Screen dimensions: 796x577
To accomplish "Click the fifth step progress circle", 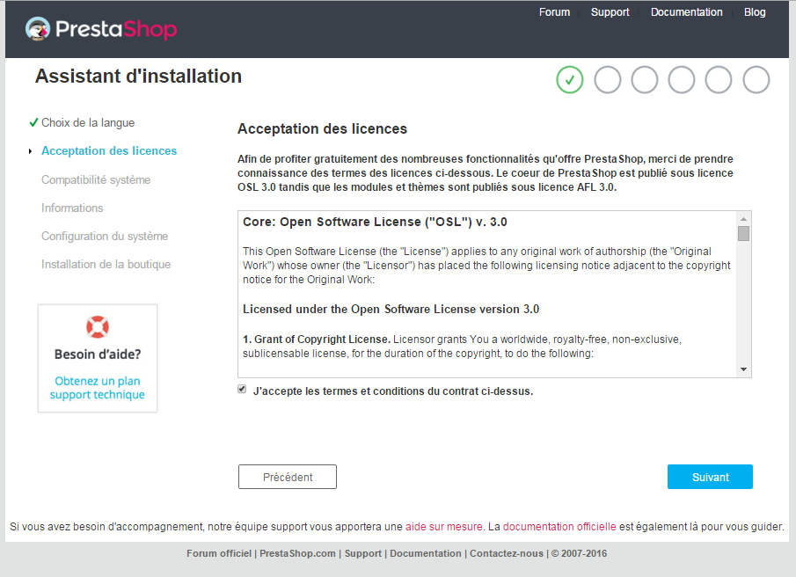I will tap(719, 80).
